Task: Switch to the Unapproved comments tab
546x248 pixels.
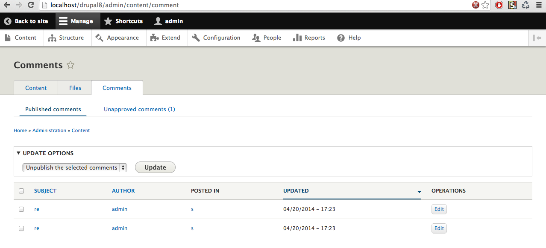Action: (139, 109)
